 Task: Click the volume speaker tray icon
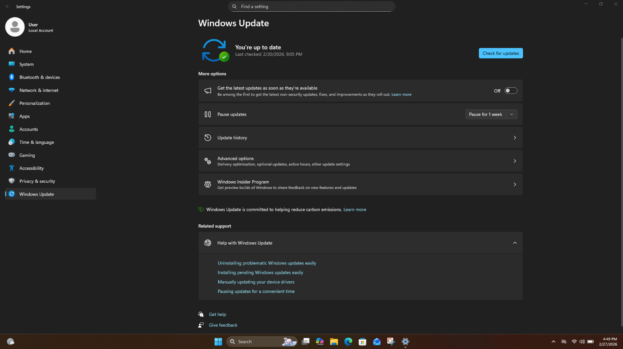point(582,342)
